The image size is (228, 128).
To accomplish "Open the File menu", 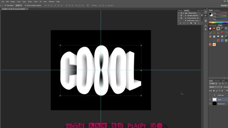I will tap(3, 1).
